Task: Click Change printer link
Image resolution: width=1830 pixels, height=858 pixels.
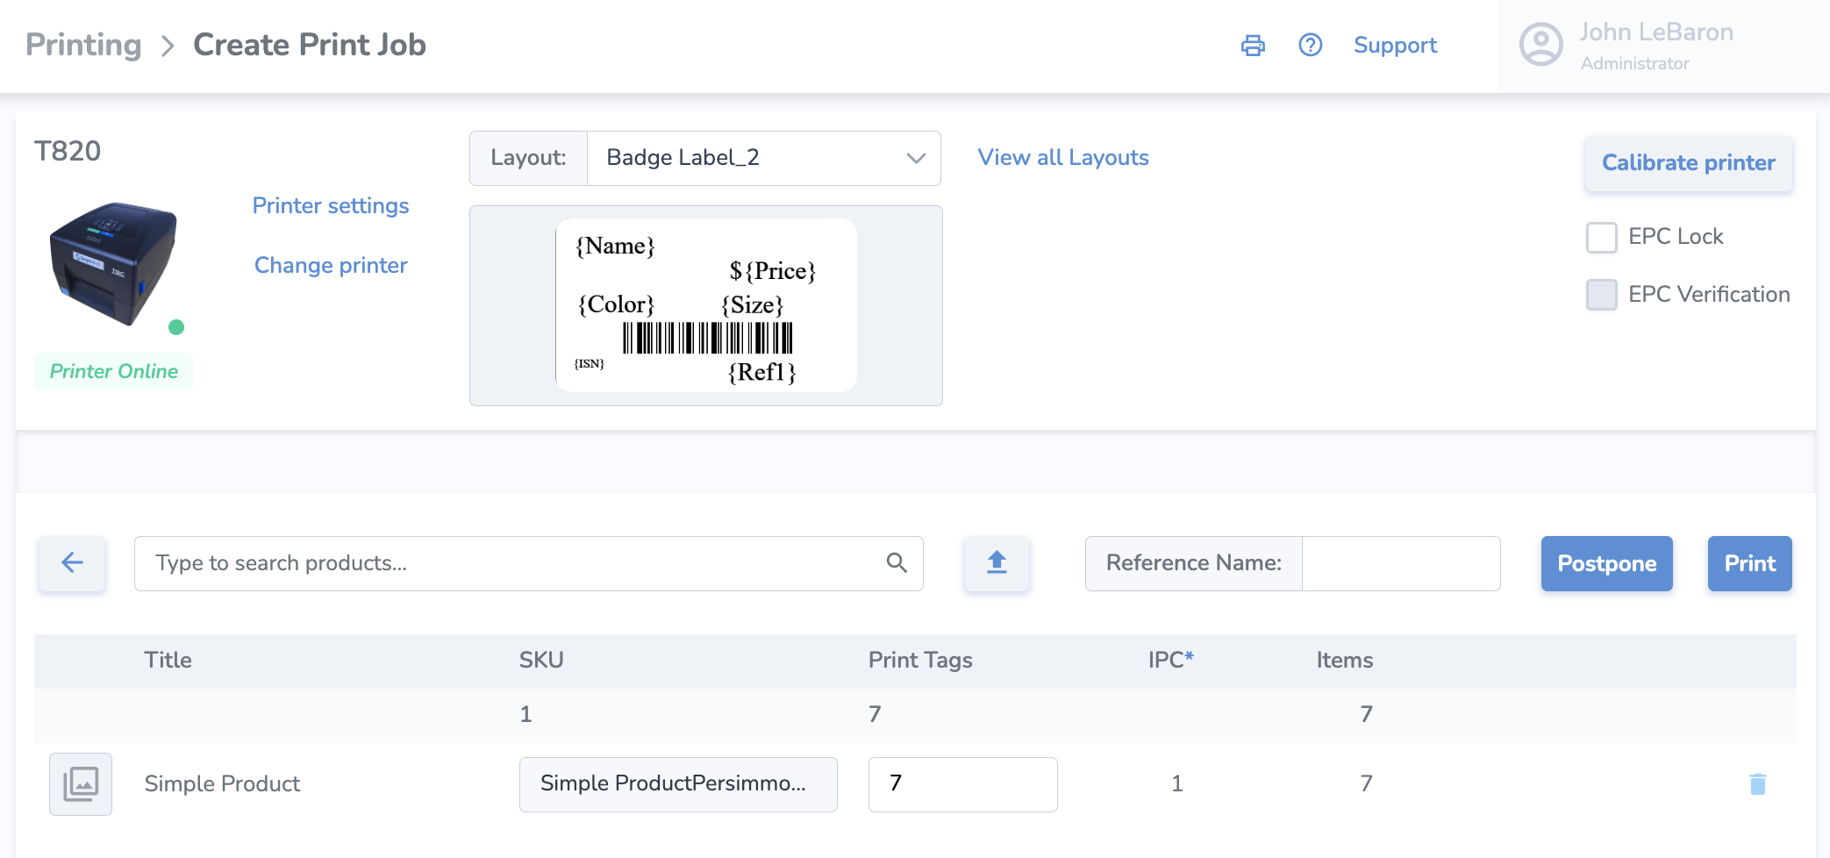Action: [x=331, y=266]
